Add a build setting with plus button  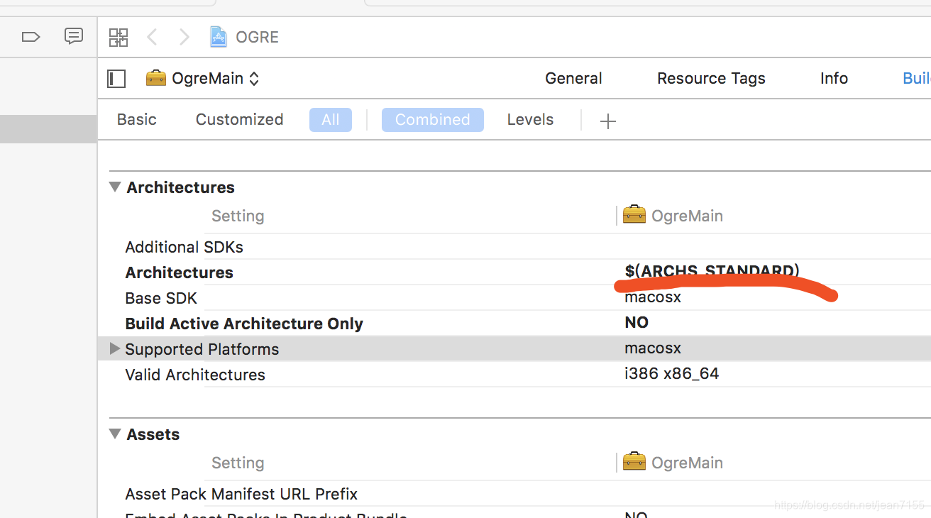click(607, 121)
